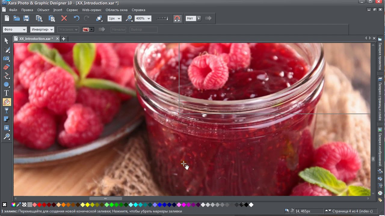This screenshot has width=385, height=216.
Task: Open Галерея страниц и слоёв side panel
Action: point(380,99)
